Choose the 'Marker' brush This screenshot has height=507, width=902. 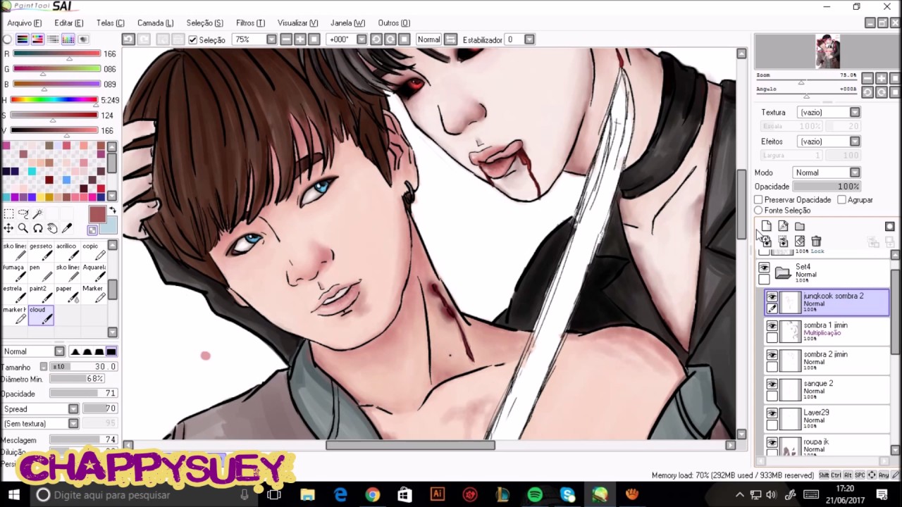pyautogui.click(x=94, y=294)
